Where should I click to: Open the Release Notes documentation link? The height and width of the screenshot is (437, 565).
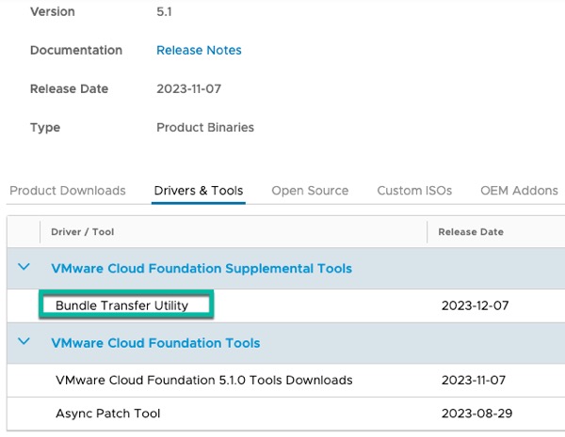point(199,51)
